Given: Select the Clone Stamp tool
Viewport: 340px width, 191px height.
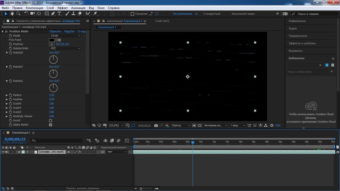Looking at the screenshot, I should 73,14.
